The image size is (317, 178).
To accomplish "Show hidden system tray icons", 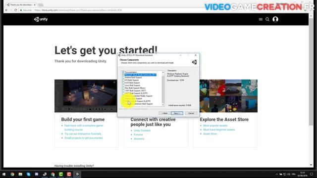I will [276, 175].
